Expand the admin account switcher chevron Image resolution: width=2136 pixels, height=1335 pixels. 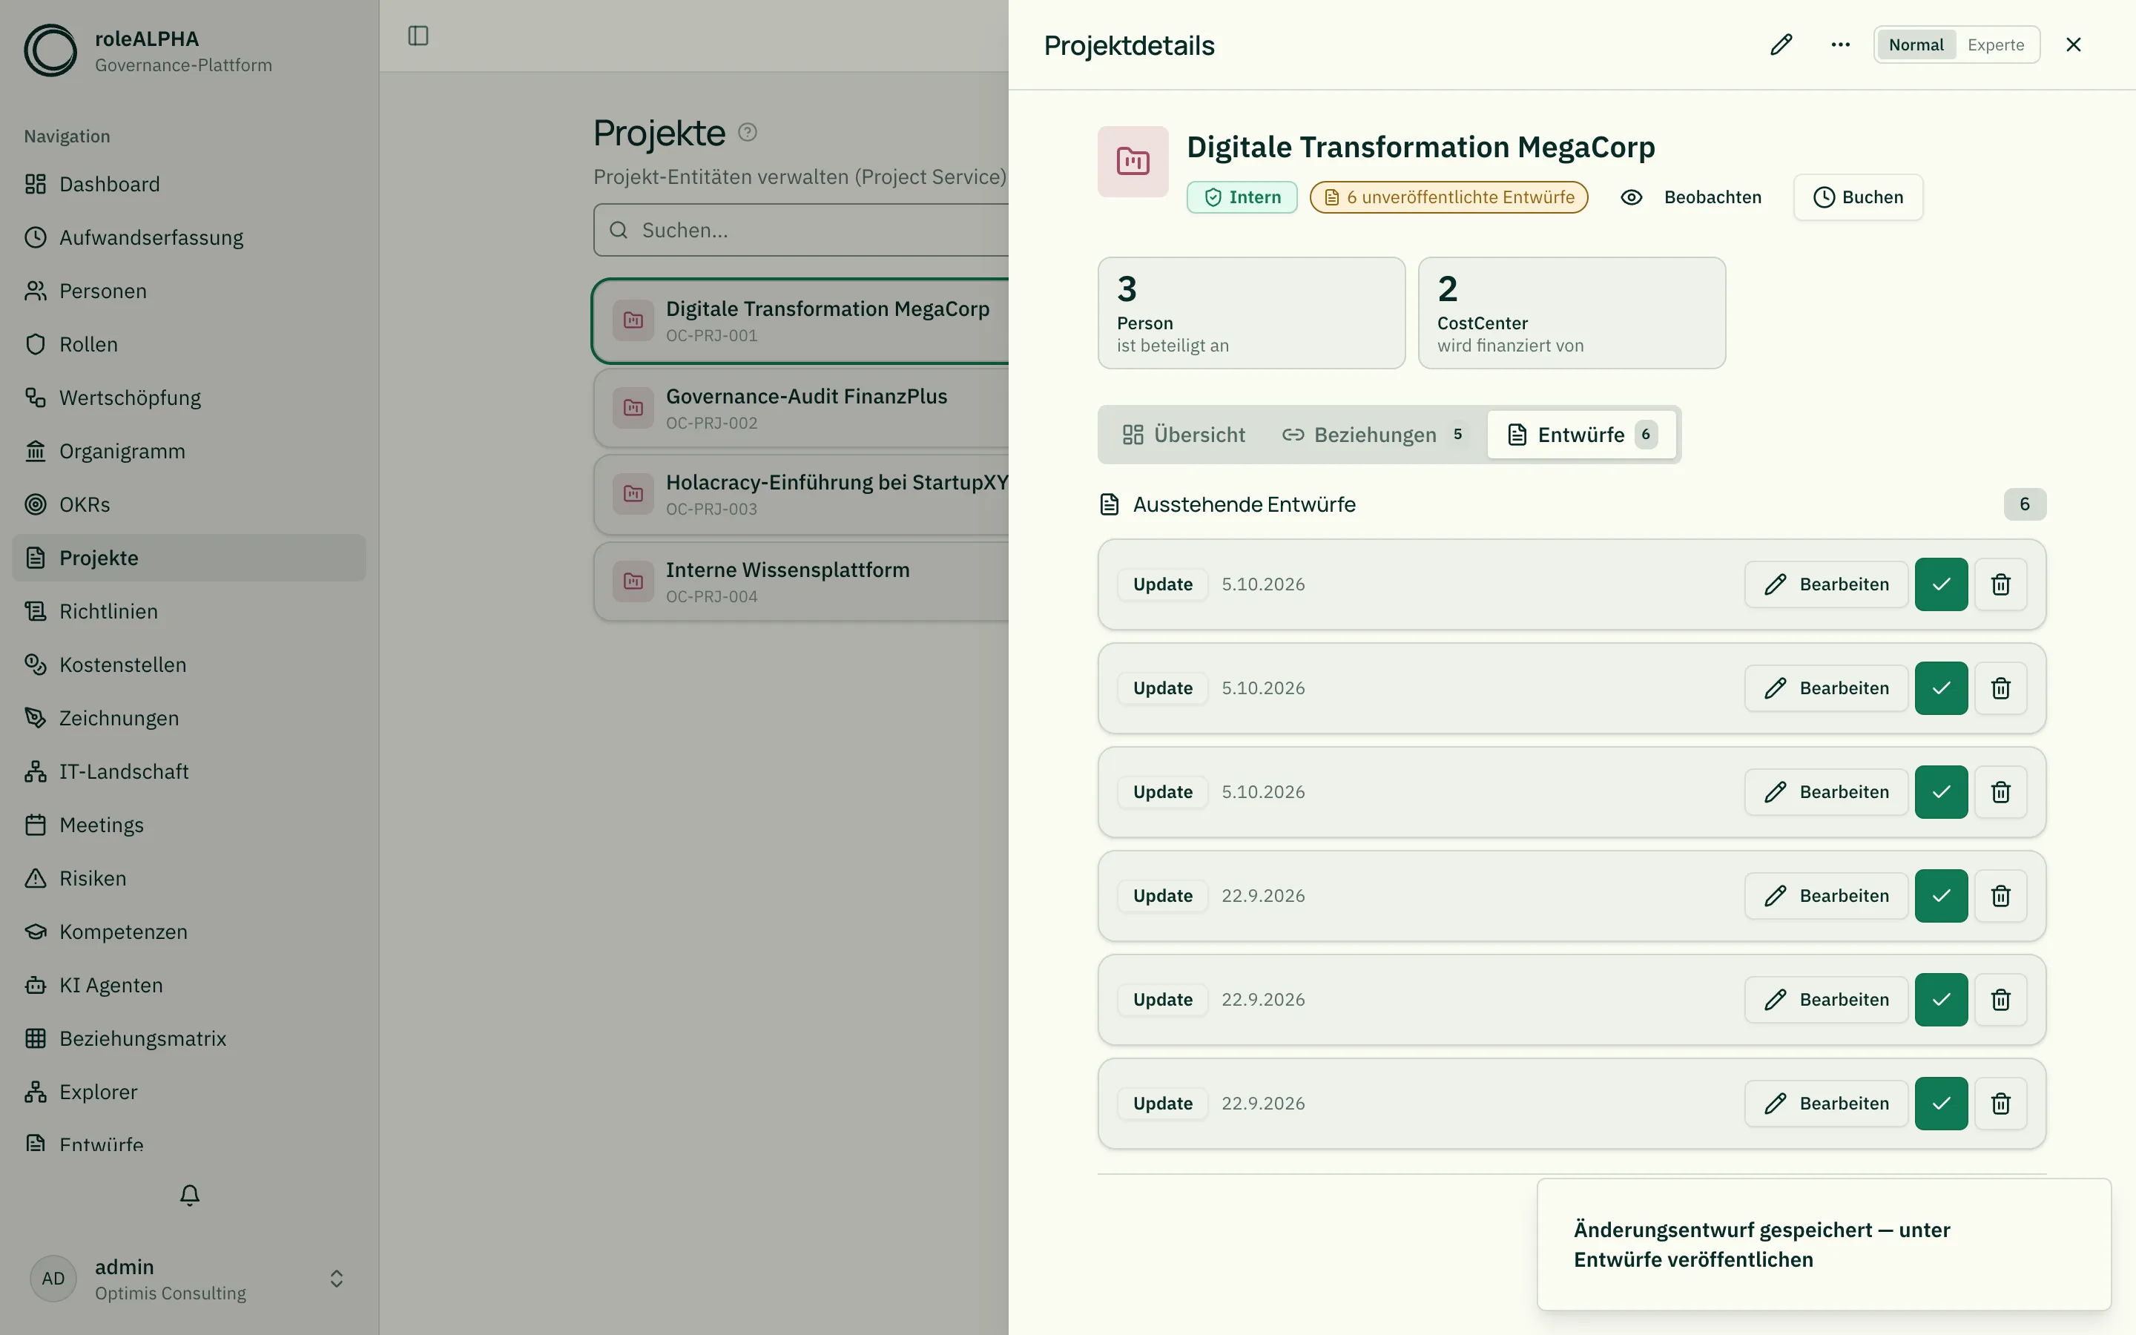point(336,1279)
